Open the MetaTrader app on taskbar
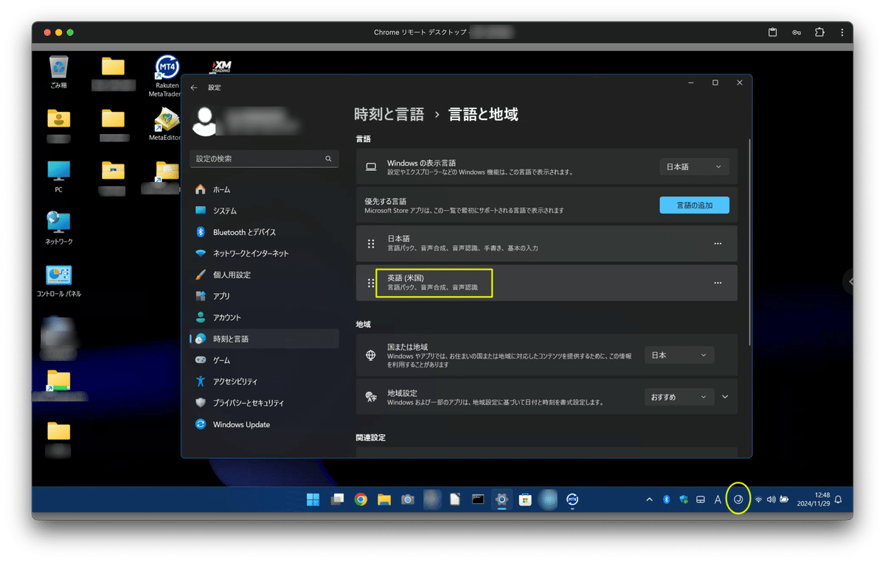The width and height of the screenshot is (885, 562). [572, 499]
